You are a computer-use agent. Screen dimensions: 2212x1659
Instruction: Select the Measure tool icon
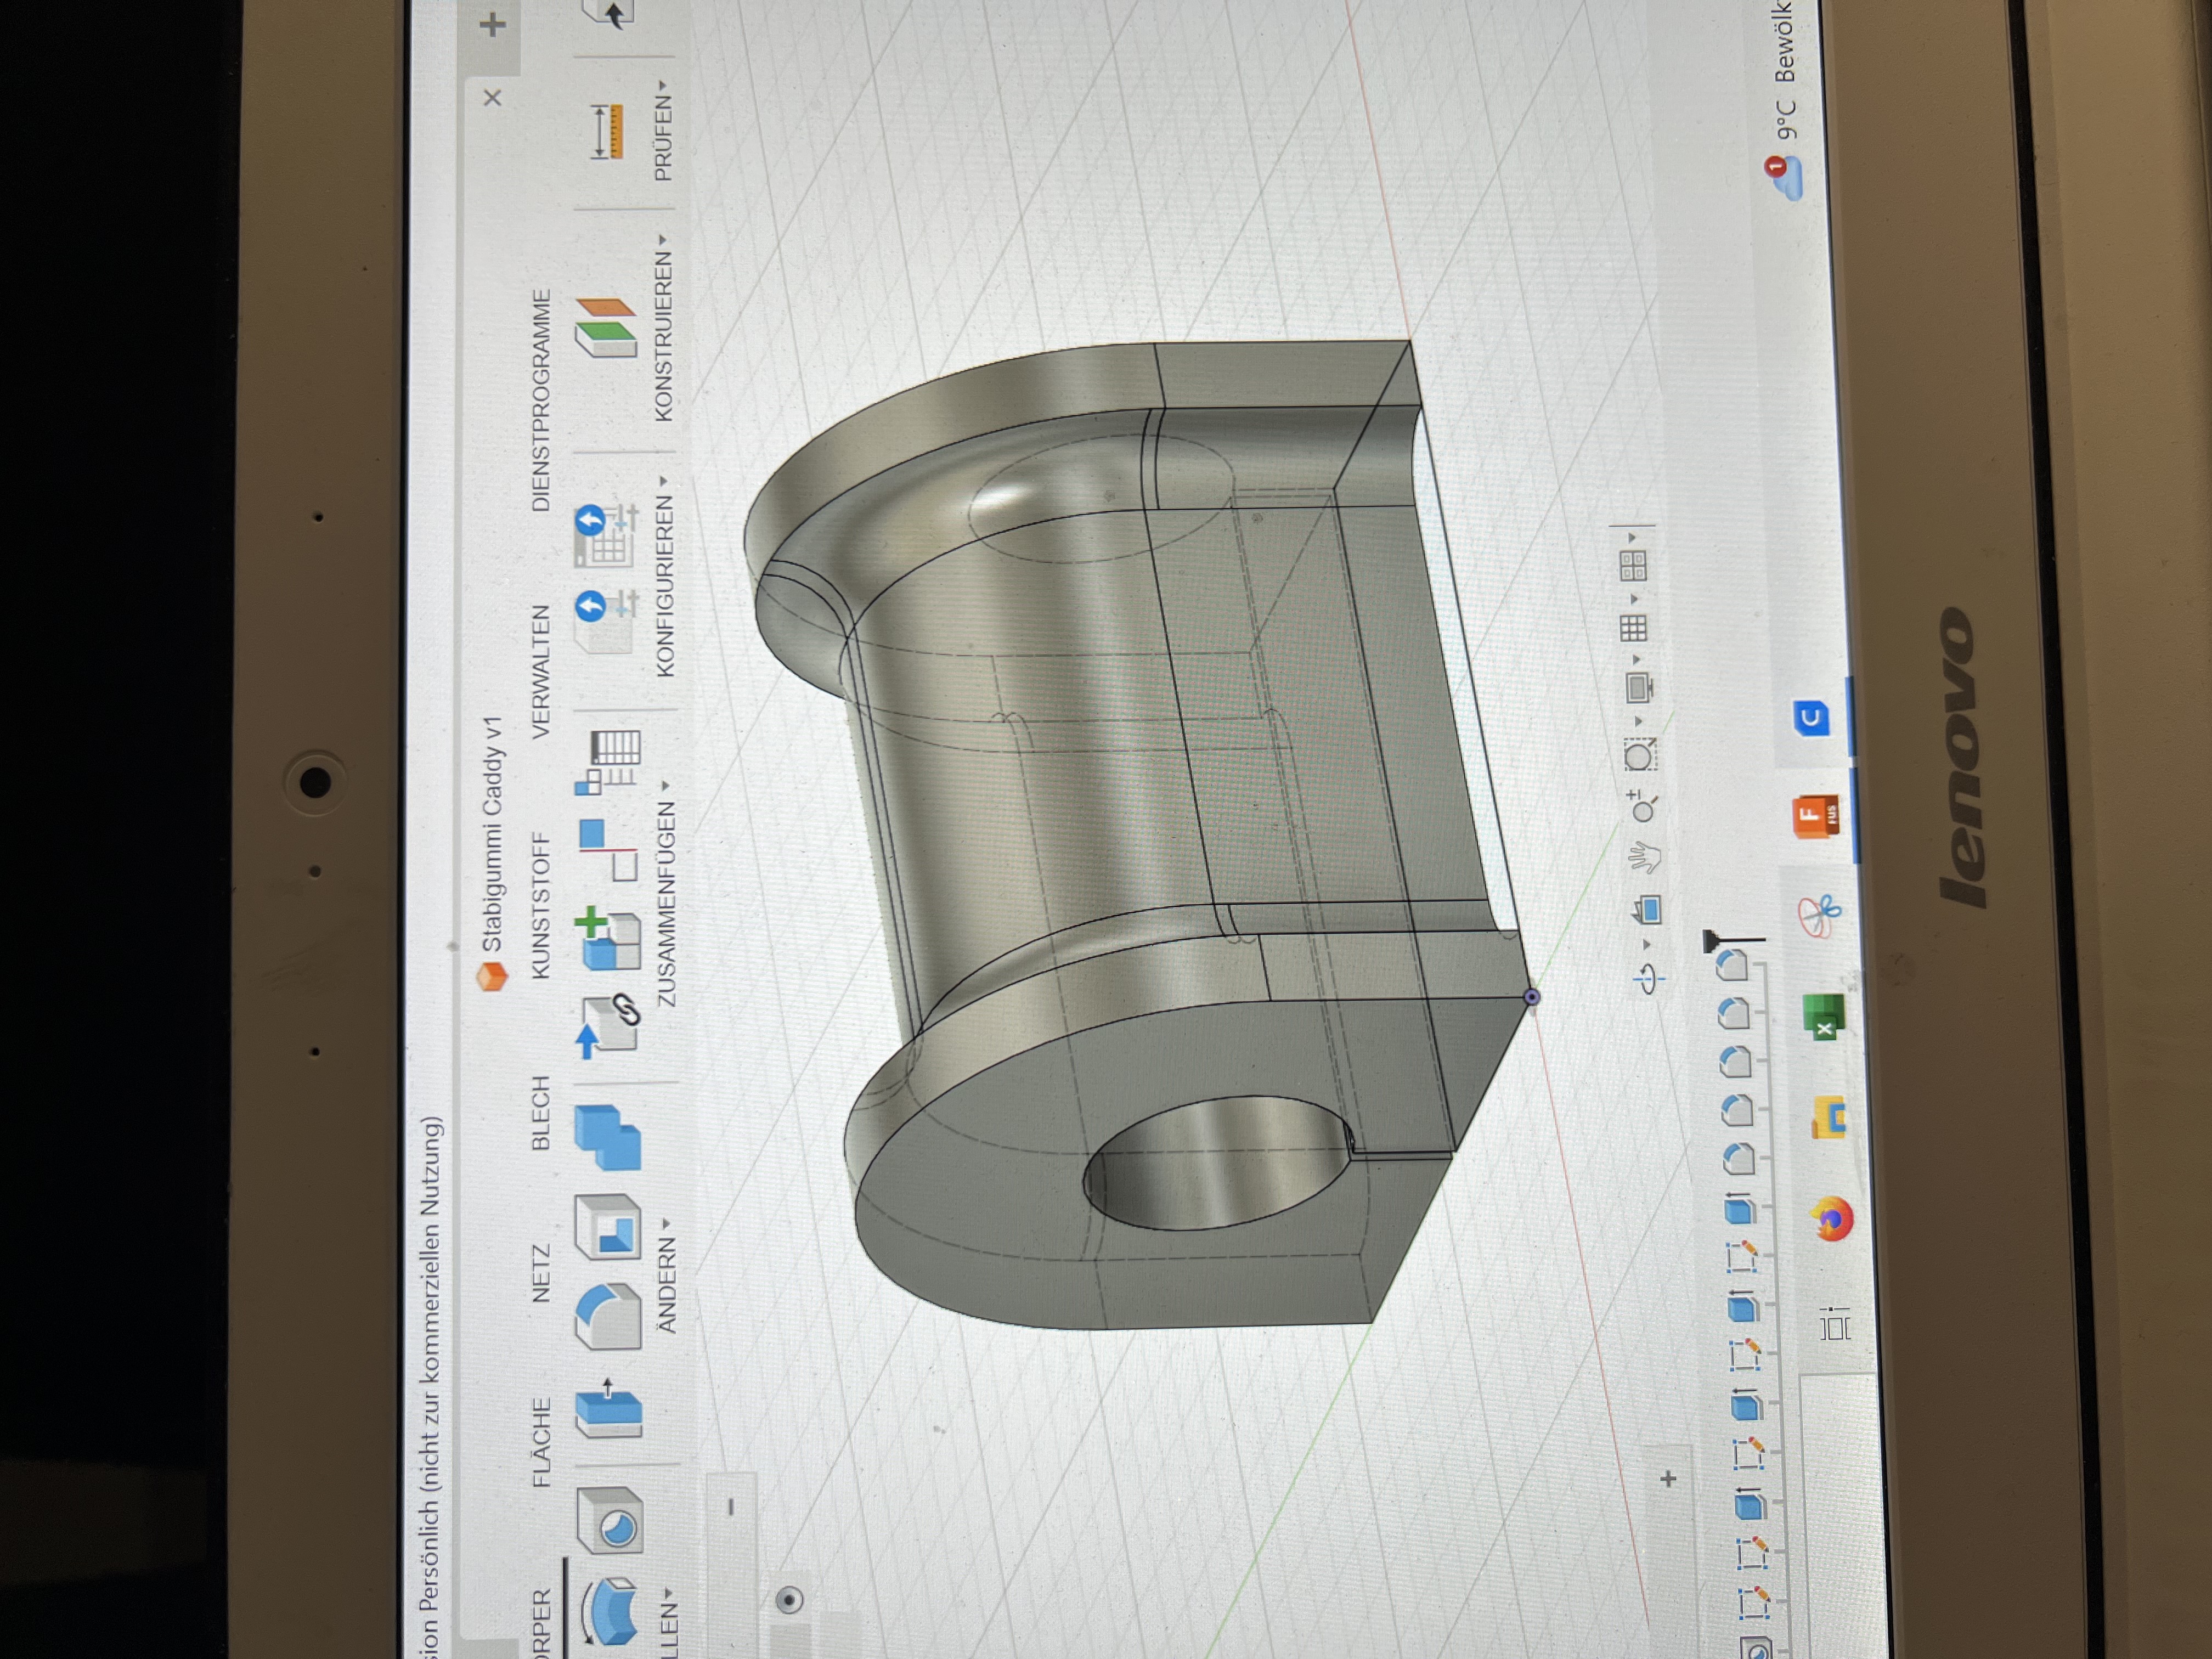click(x=606, y=131)
